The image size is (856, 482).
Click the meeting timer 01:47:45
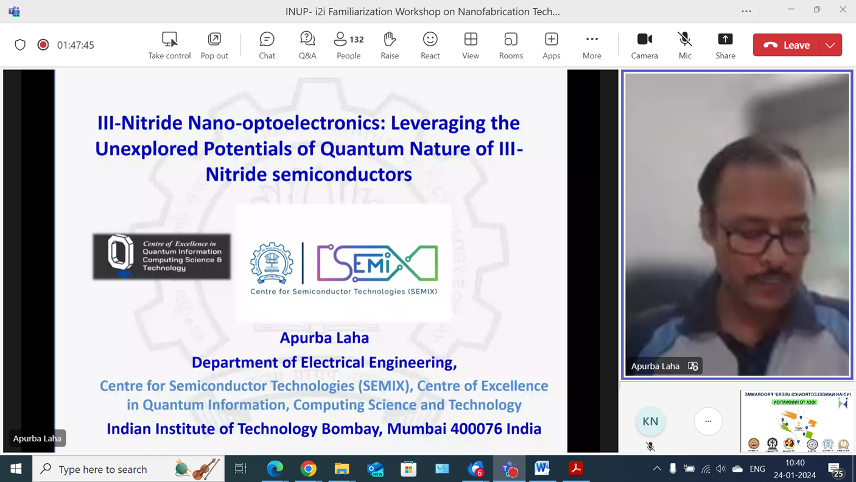click(75, 45)
